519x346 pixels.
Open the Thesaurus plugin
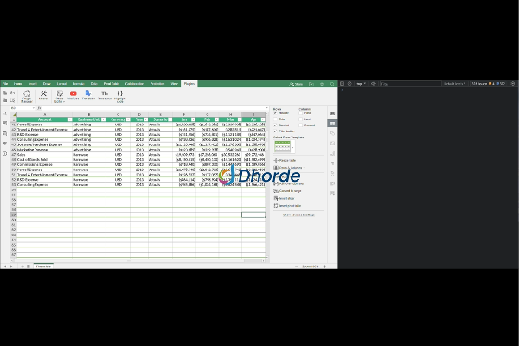click(105, 95)
